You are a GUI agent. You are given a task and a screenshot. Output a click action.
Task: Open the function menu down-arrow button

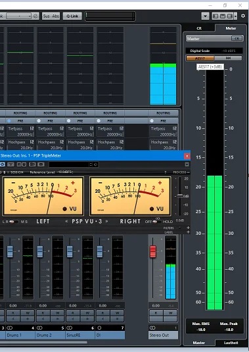tap(205, 16)
